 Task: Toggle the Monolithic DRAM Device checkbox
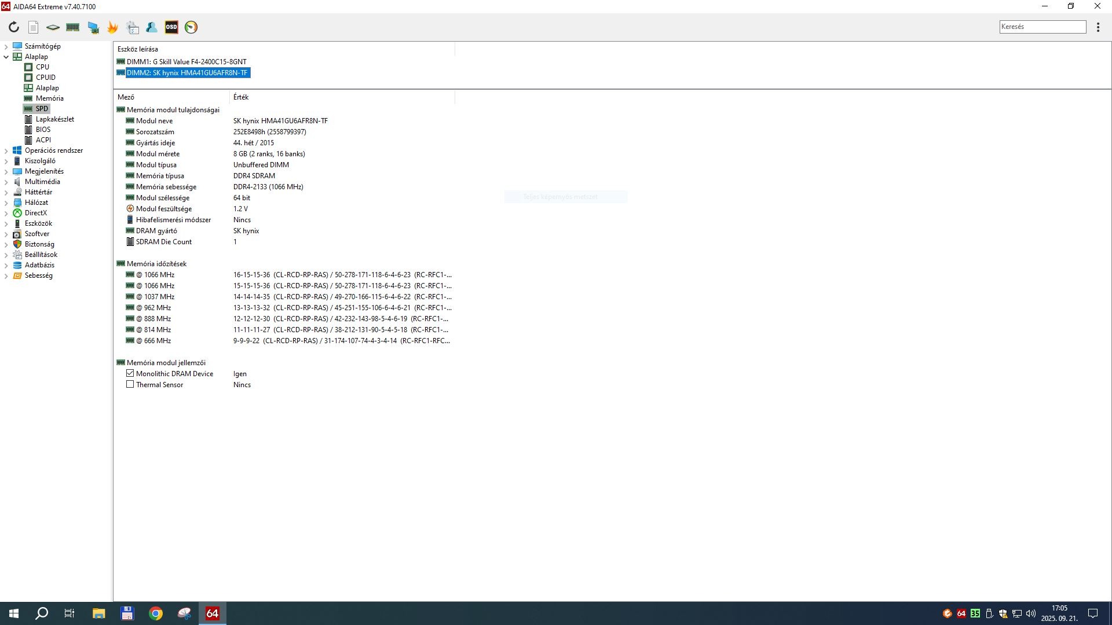pos(130,373)
